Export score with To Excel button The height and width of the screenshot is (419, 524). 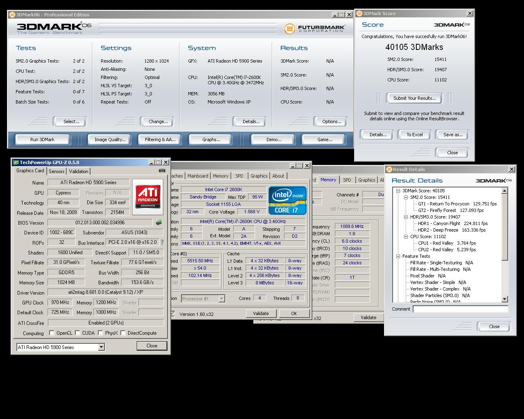(x=414, y=135)
